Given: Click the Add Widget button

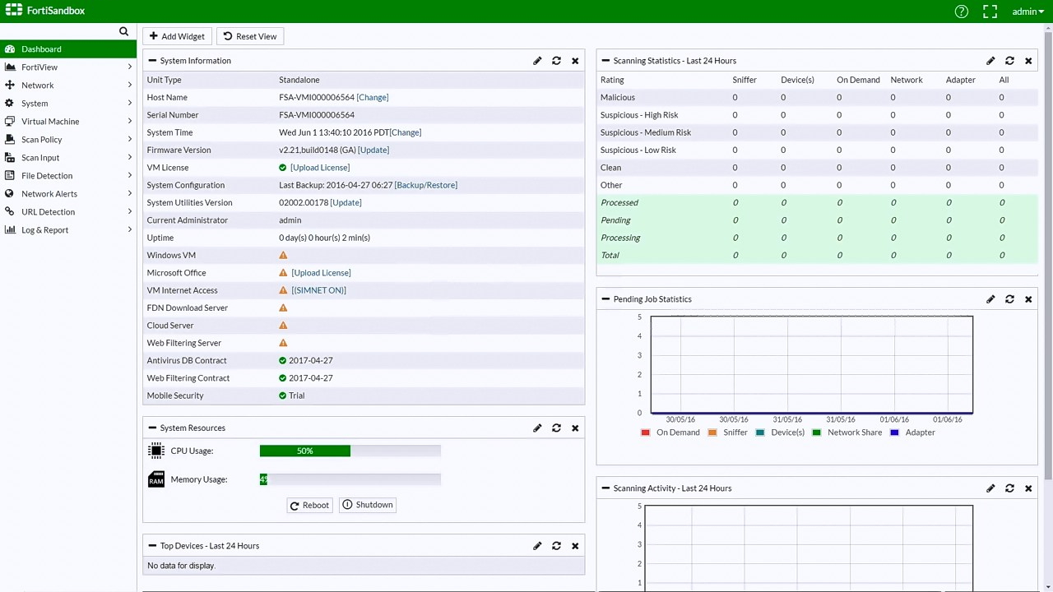Looking at the screenshot, I should (x=177, y=36).
